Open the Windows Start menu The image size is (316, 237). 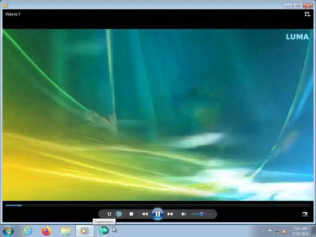[x=8, y=231]
